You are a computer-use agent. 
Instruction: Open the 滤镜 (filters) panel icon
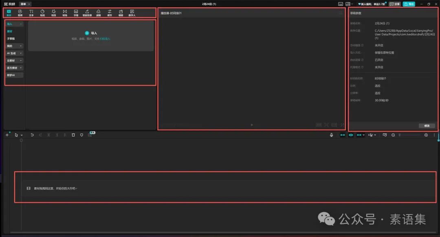pos(99,13)
